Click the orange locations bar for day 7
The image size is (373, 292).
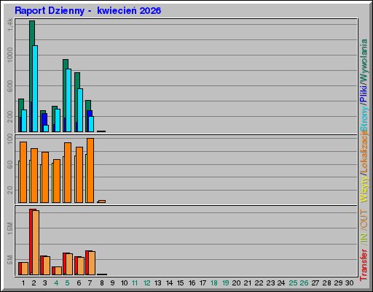pos(90,170)
